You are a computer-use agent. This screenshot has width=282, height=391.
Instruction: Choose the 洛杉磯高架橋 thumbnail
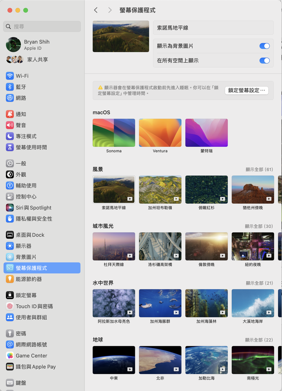160,246
